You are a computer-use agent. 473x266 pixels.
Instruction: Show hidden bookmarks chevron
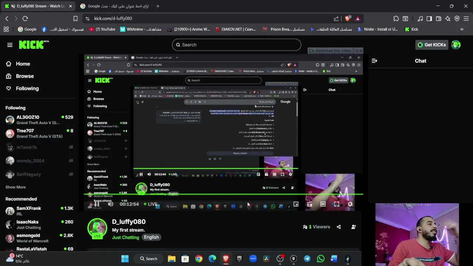462,29
